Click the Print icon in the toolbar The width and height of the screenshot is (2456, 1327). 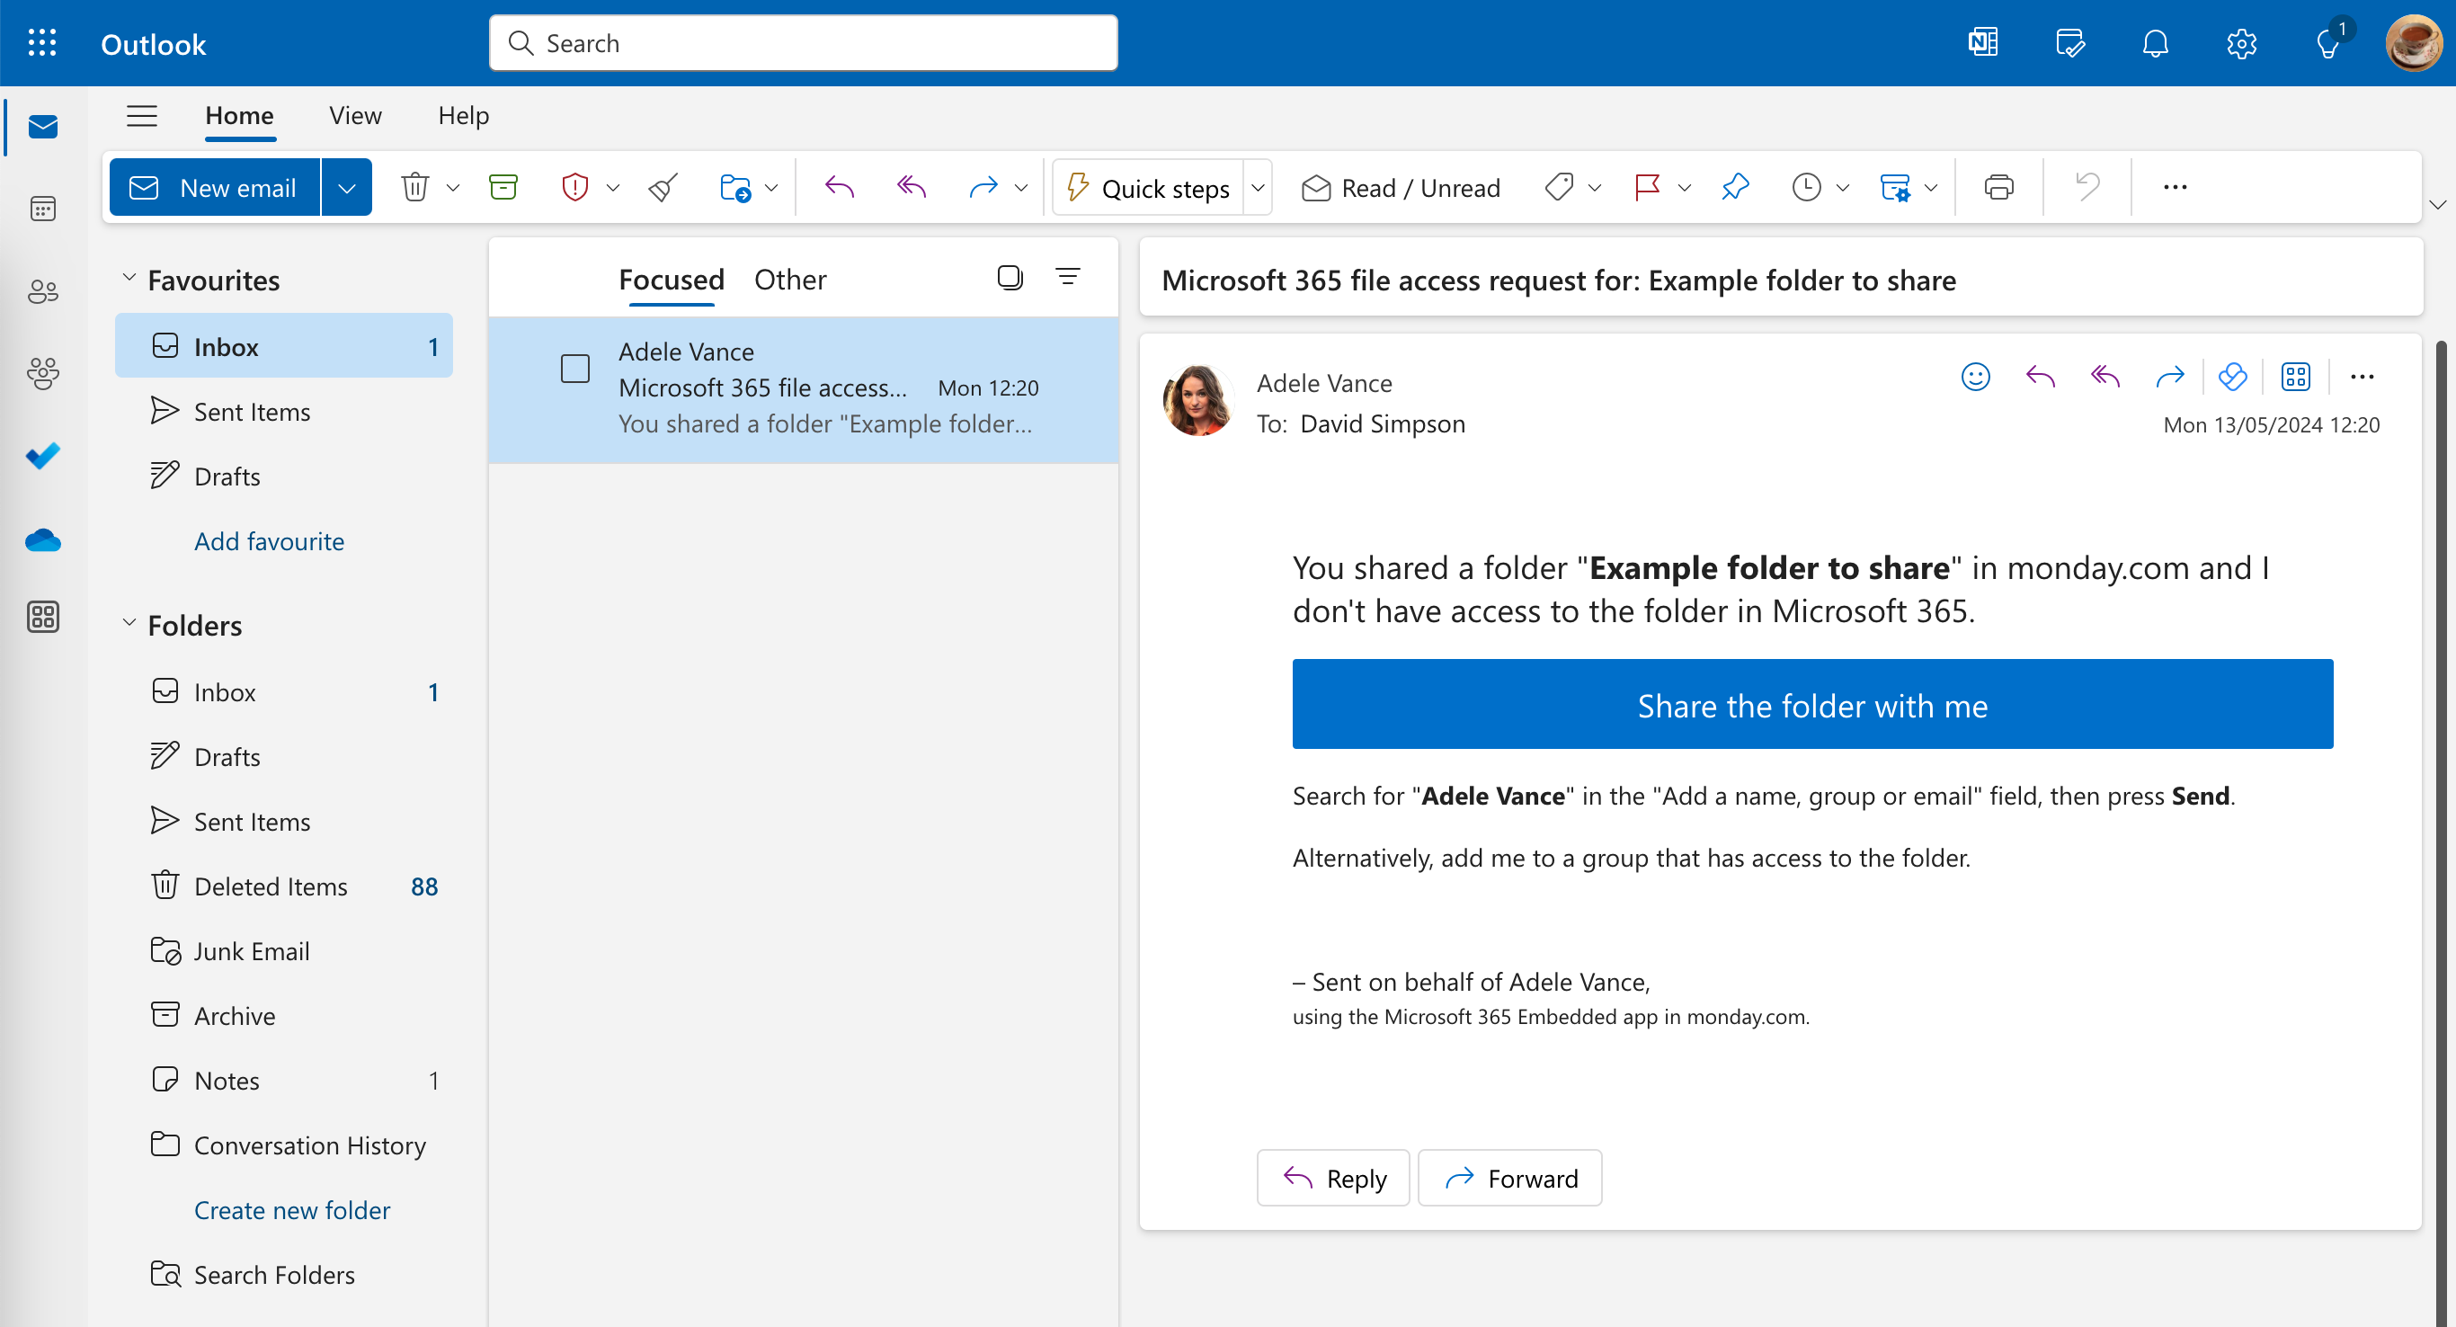[x=1998, y=187]
